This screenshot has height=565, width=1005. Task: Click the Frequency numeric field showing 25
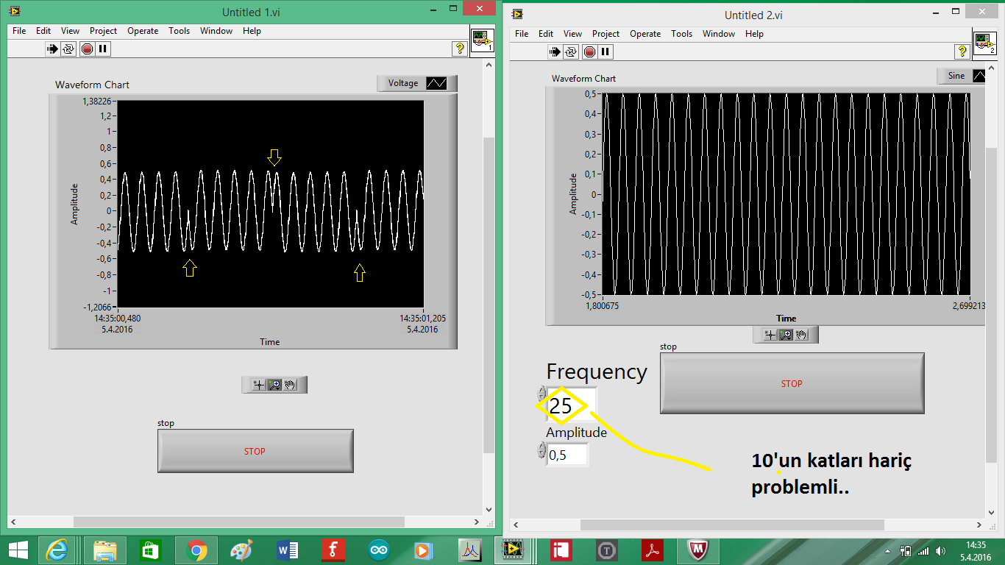click(572, 405)
